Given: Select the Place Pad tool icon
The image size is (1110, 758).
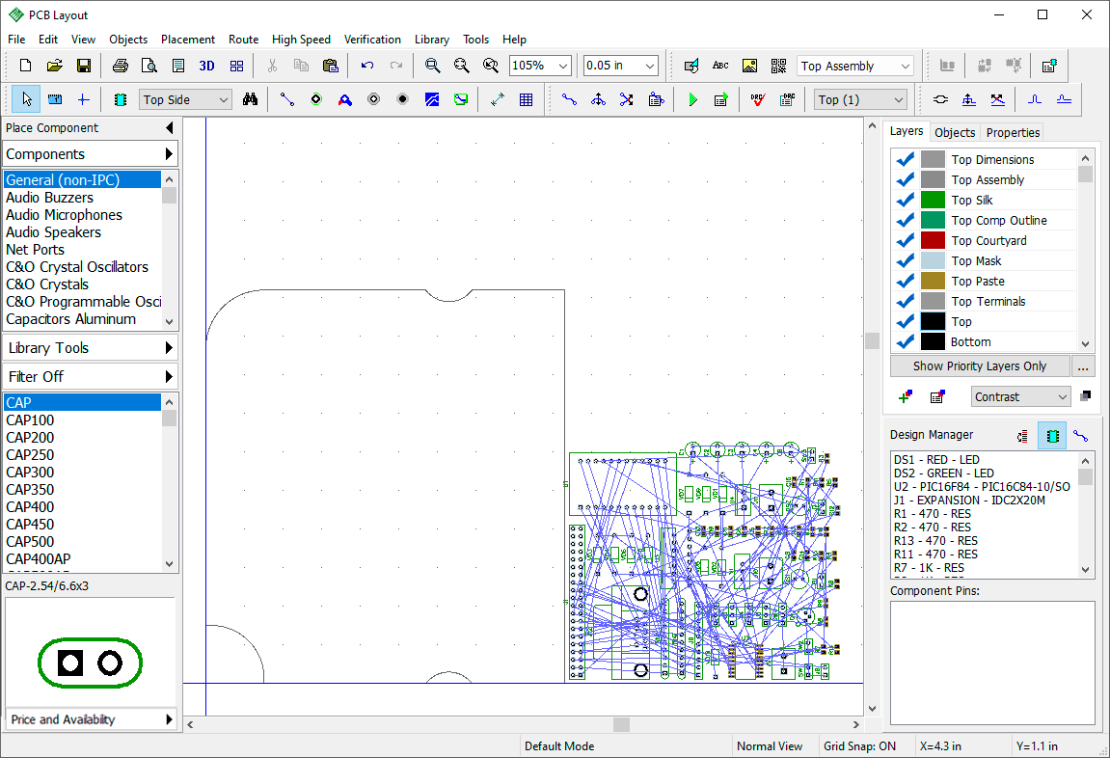Looking at the screenshot, I should point(316,99).
